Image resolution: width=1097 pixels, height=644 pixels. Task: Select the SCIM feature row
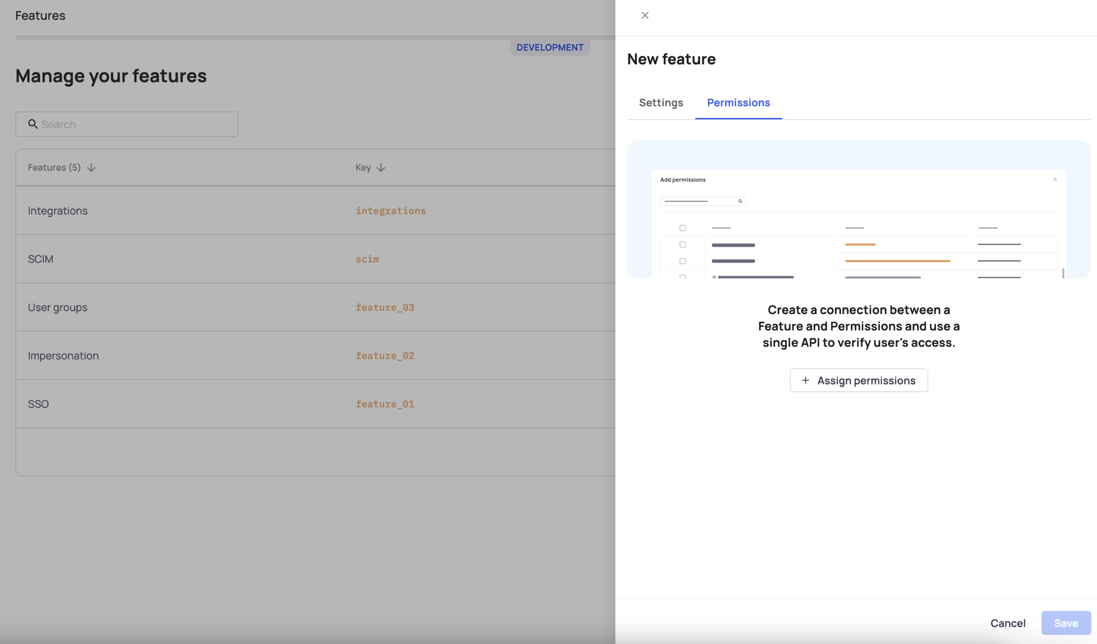coord(174,259)
